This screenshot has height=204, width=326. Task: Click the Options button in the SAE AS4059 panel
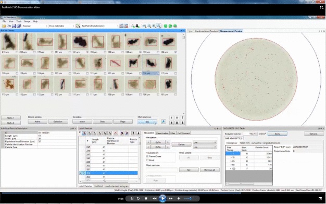pyautogui.click(x=314, y=134)
